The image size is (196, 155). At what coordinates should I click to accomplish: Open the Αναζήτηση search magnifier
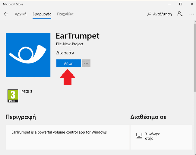(x=149, y=14)
